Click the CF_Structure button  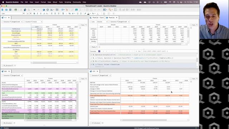[96, 123]
